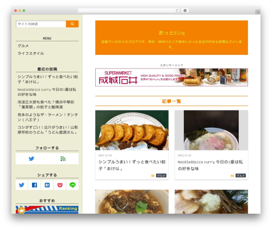
Task: Focus the サイト内検索 search field
Action: 41,24
